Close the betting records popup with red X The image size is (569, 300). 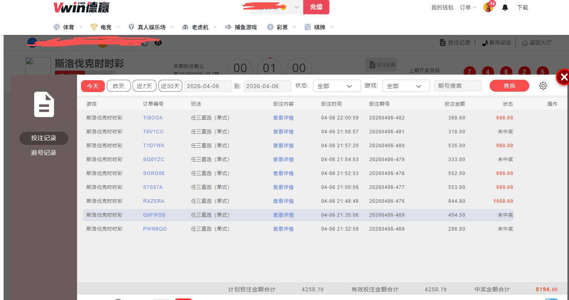click(563, 77)
